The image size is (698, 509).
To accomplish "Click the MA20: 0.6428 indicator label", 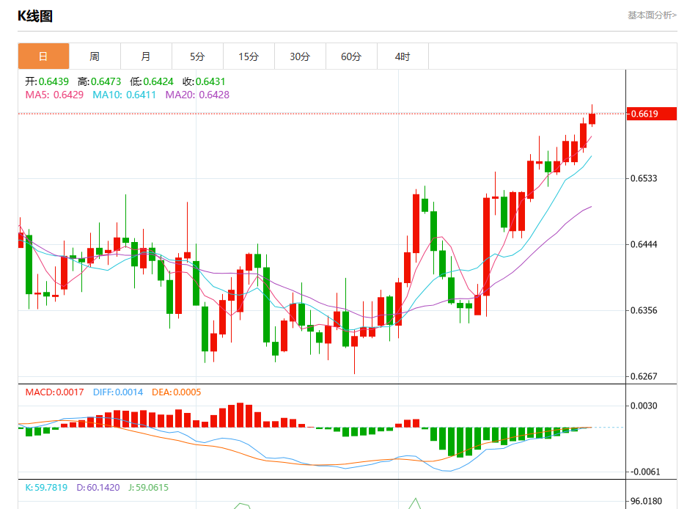I will 197,95.
